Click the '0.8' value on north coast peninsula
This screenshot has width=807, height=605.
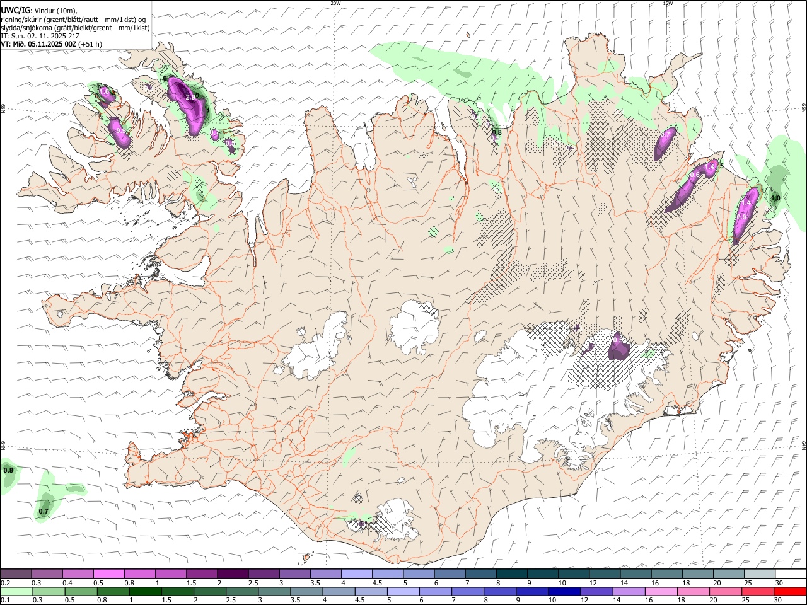click(497, 132)
